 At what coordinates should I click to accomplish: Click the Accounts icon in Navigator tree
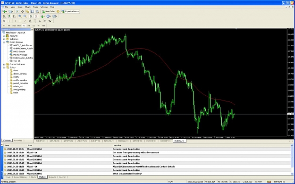coord(8,36)
